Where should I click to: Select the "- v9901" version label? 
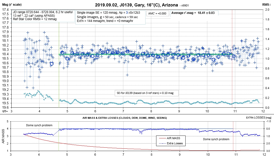click(184, 6)
